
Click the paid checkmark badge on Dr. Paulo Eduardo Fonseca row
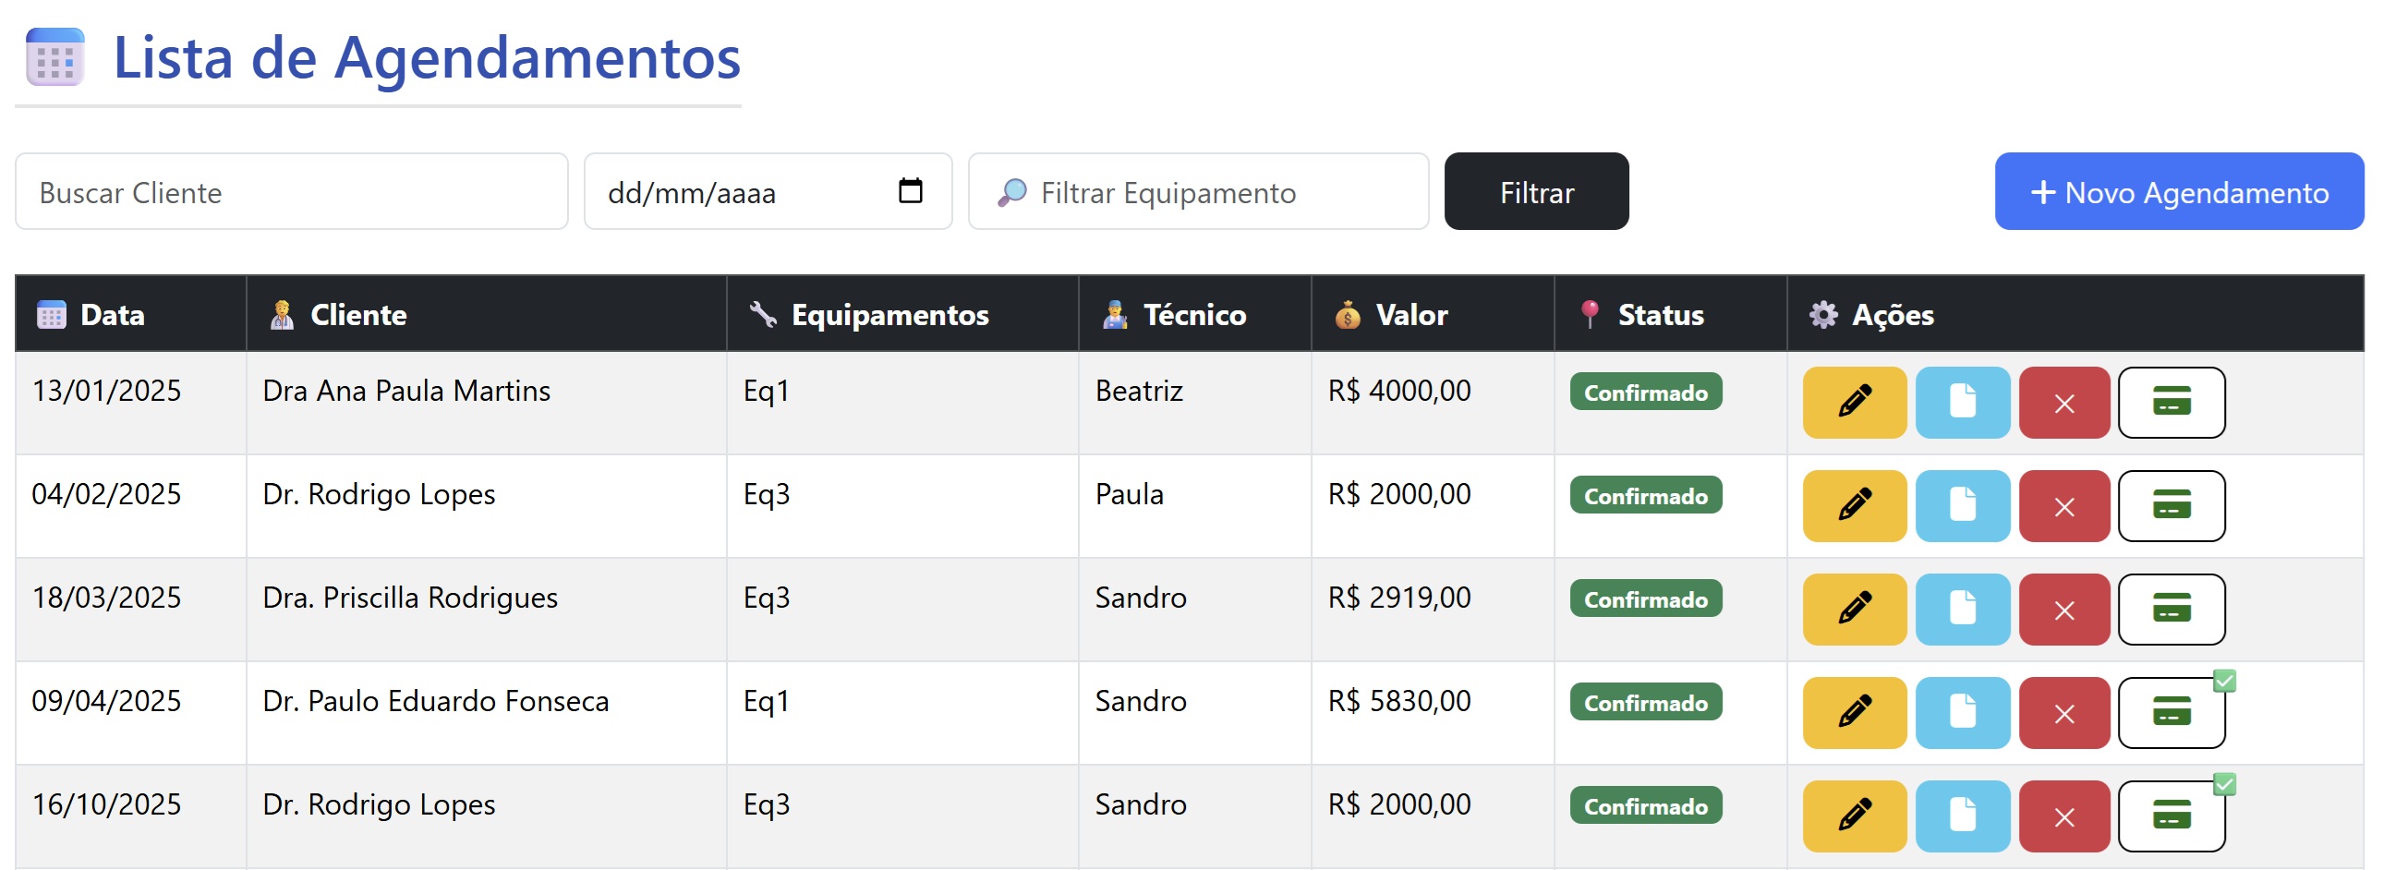(2224, 680)
